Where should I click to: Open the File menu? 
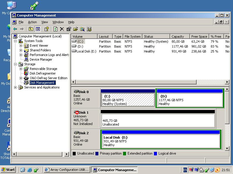[21, 22]
